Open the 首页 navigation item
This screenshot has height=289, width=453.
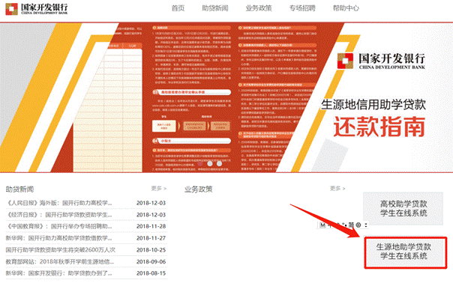[178, 8]
